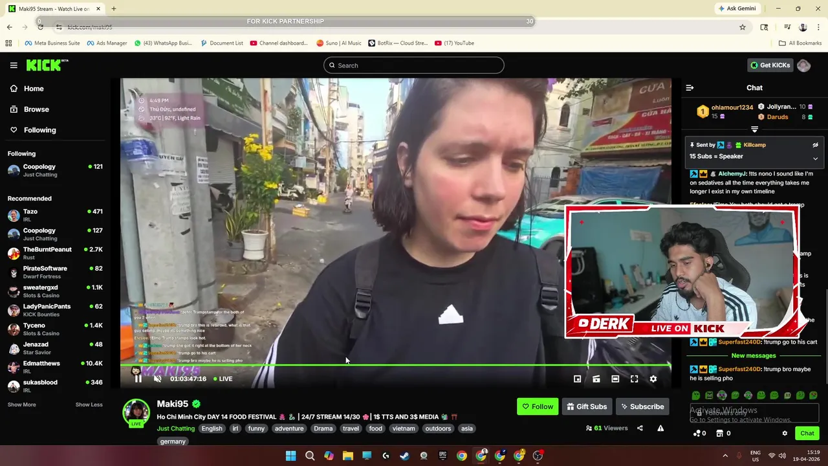Share the stream
The width and height of the screenshot is (828, 466).
pyautogui.click(x=640, y=428)
